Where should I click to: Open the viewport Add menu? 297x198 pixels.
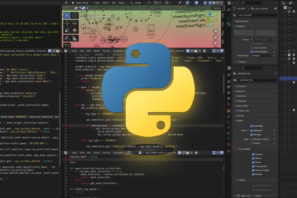[x=114, y=3]
